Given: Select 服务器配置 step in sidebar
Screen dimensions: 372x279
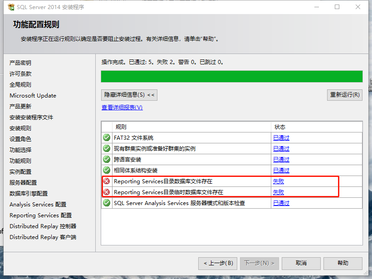Looking at the screenshot, I should pyautogui.click(x=23, y=183).
